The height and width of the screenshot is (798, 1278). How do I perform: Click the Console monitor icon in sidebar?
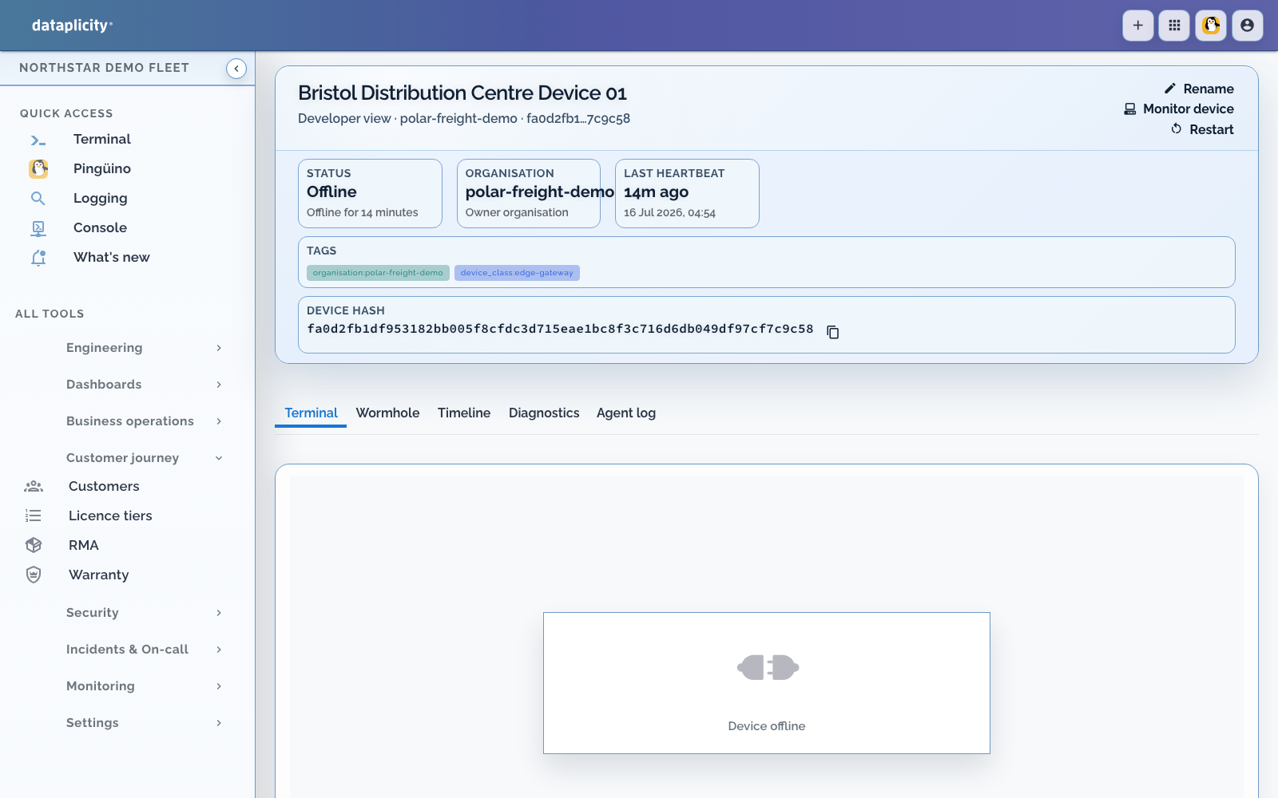(x=38, y=228)
